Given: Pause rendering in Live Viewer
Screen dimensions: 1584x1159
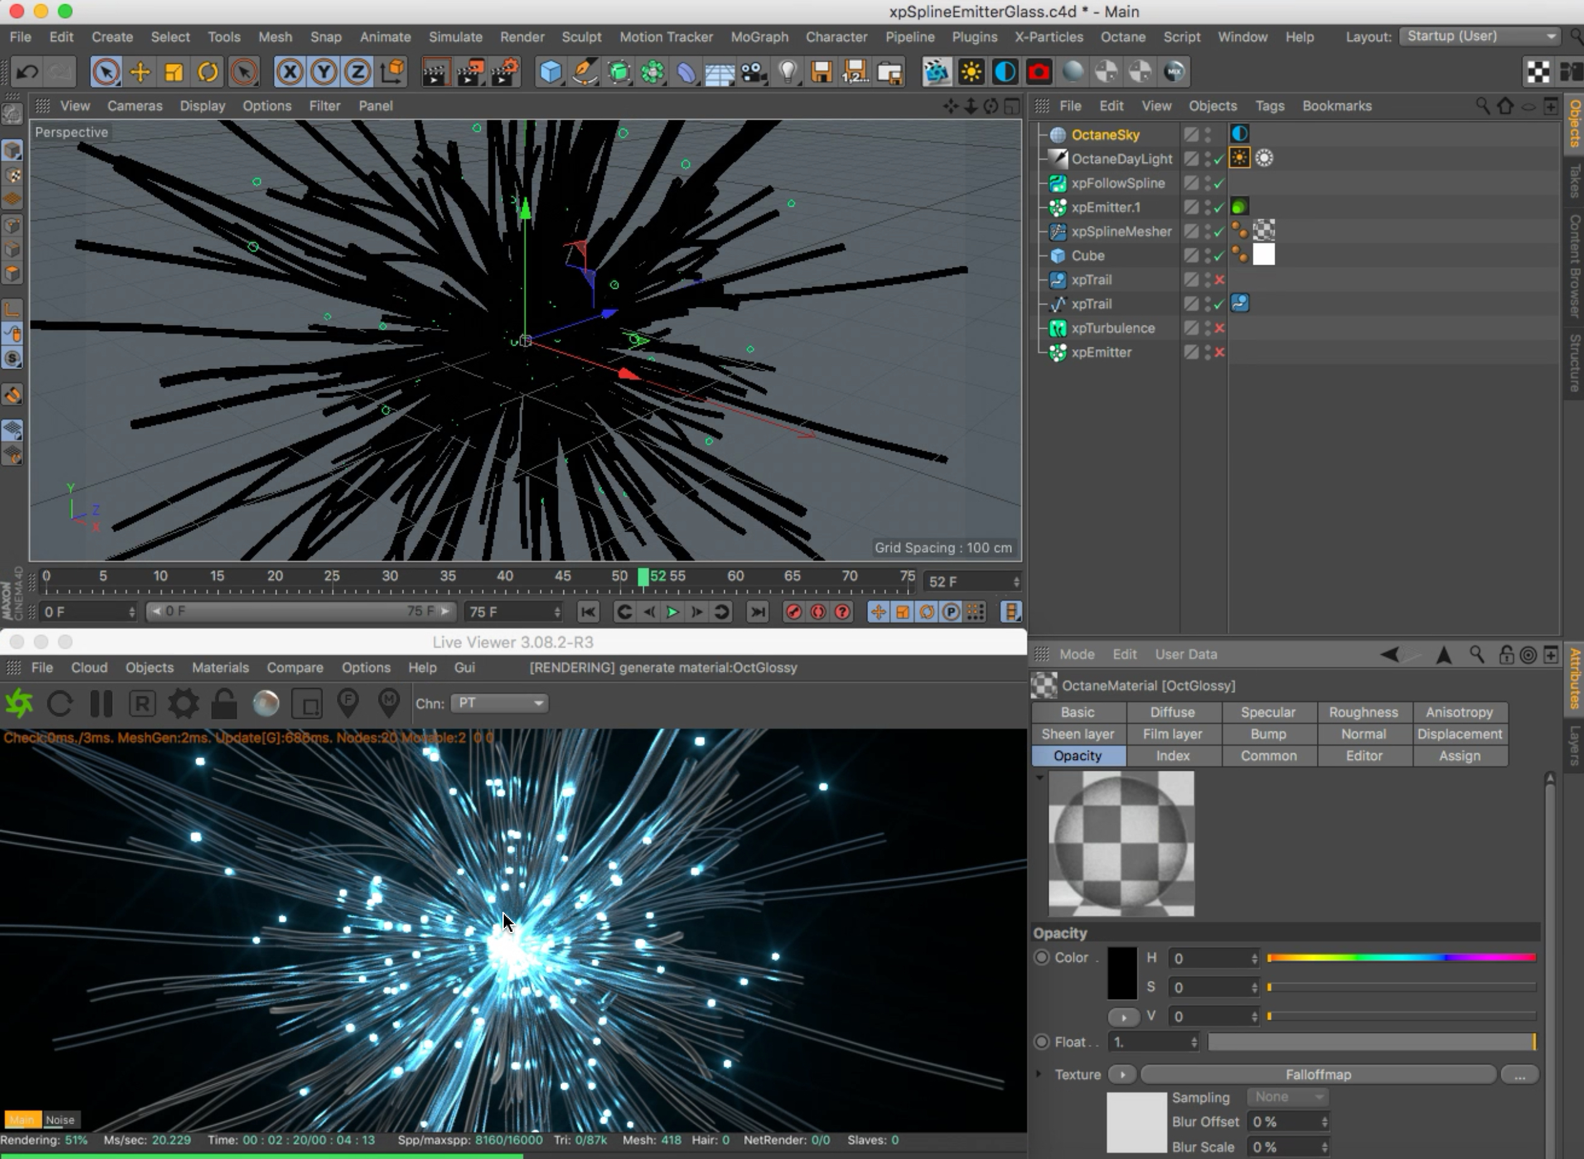Looking at the screenshot, I should coord(101,703).
